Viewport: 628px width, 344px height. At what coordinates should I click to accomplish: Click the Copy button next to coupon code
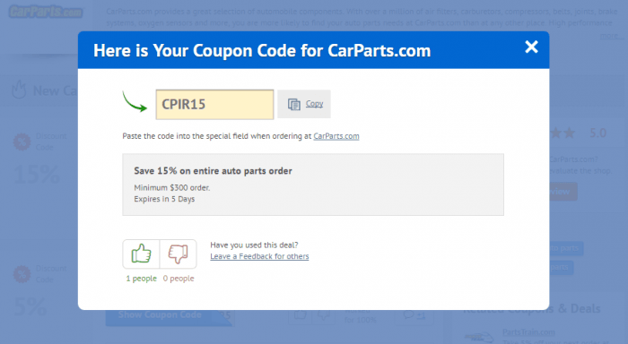(304, 104)
